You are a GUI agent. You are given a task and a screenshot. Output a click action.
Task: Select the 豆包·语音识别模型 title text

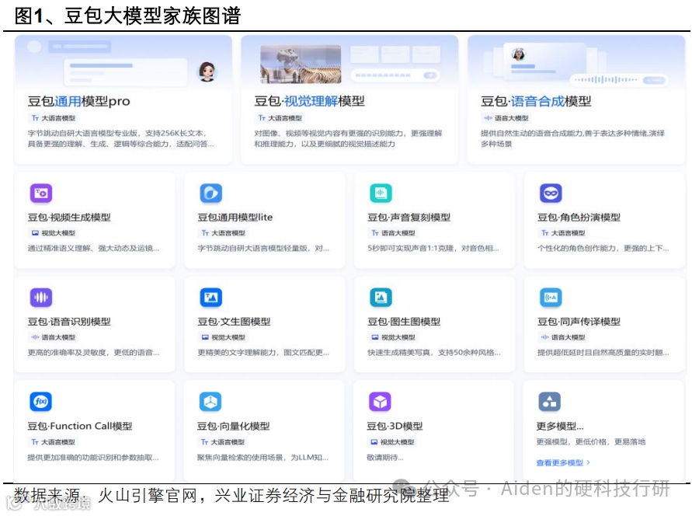[x=69, y=322]
